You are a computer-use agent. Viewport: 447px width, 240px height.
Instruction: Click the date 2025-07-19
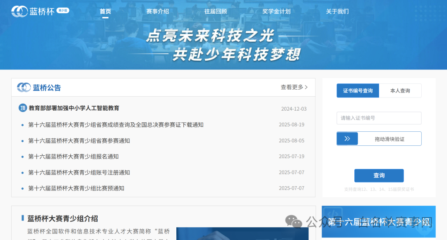(x=292, y=157)
